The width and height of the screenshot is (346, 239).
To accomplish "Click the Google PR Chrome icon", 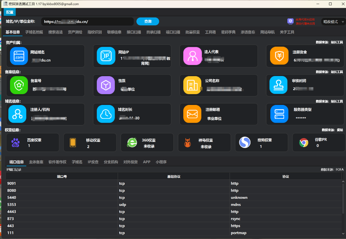I will click(304, 142).
